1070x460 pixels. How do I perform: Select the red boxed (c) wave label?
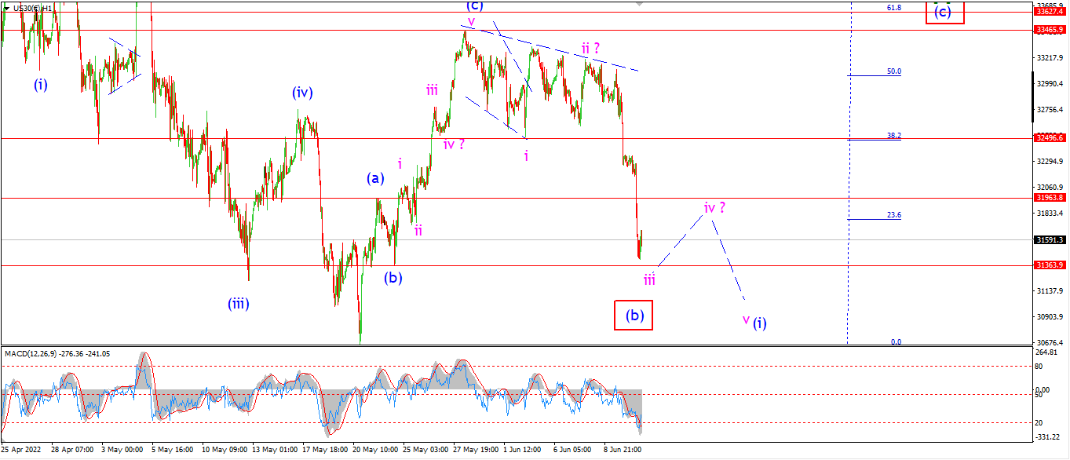pyautogui.click(x=944, y=10)
